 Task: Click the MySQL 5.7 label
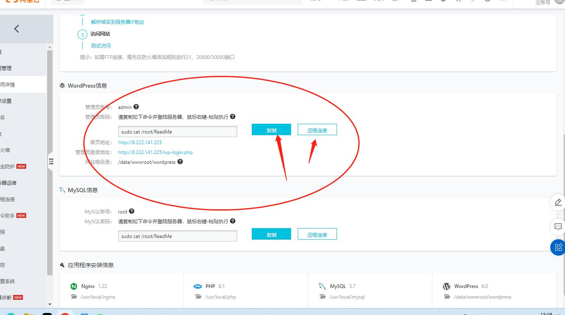click(342, 286)
